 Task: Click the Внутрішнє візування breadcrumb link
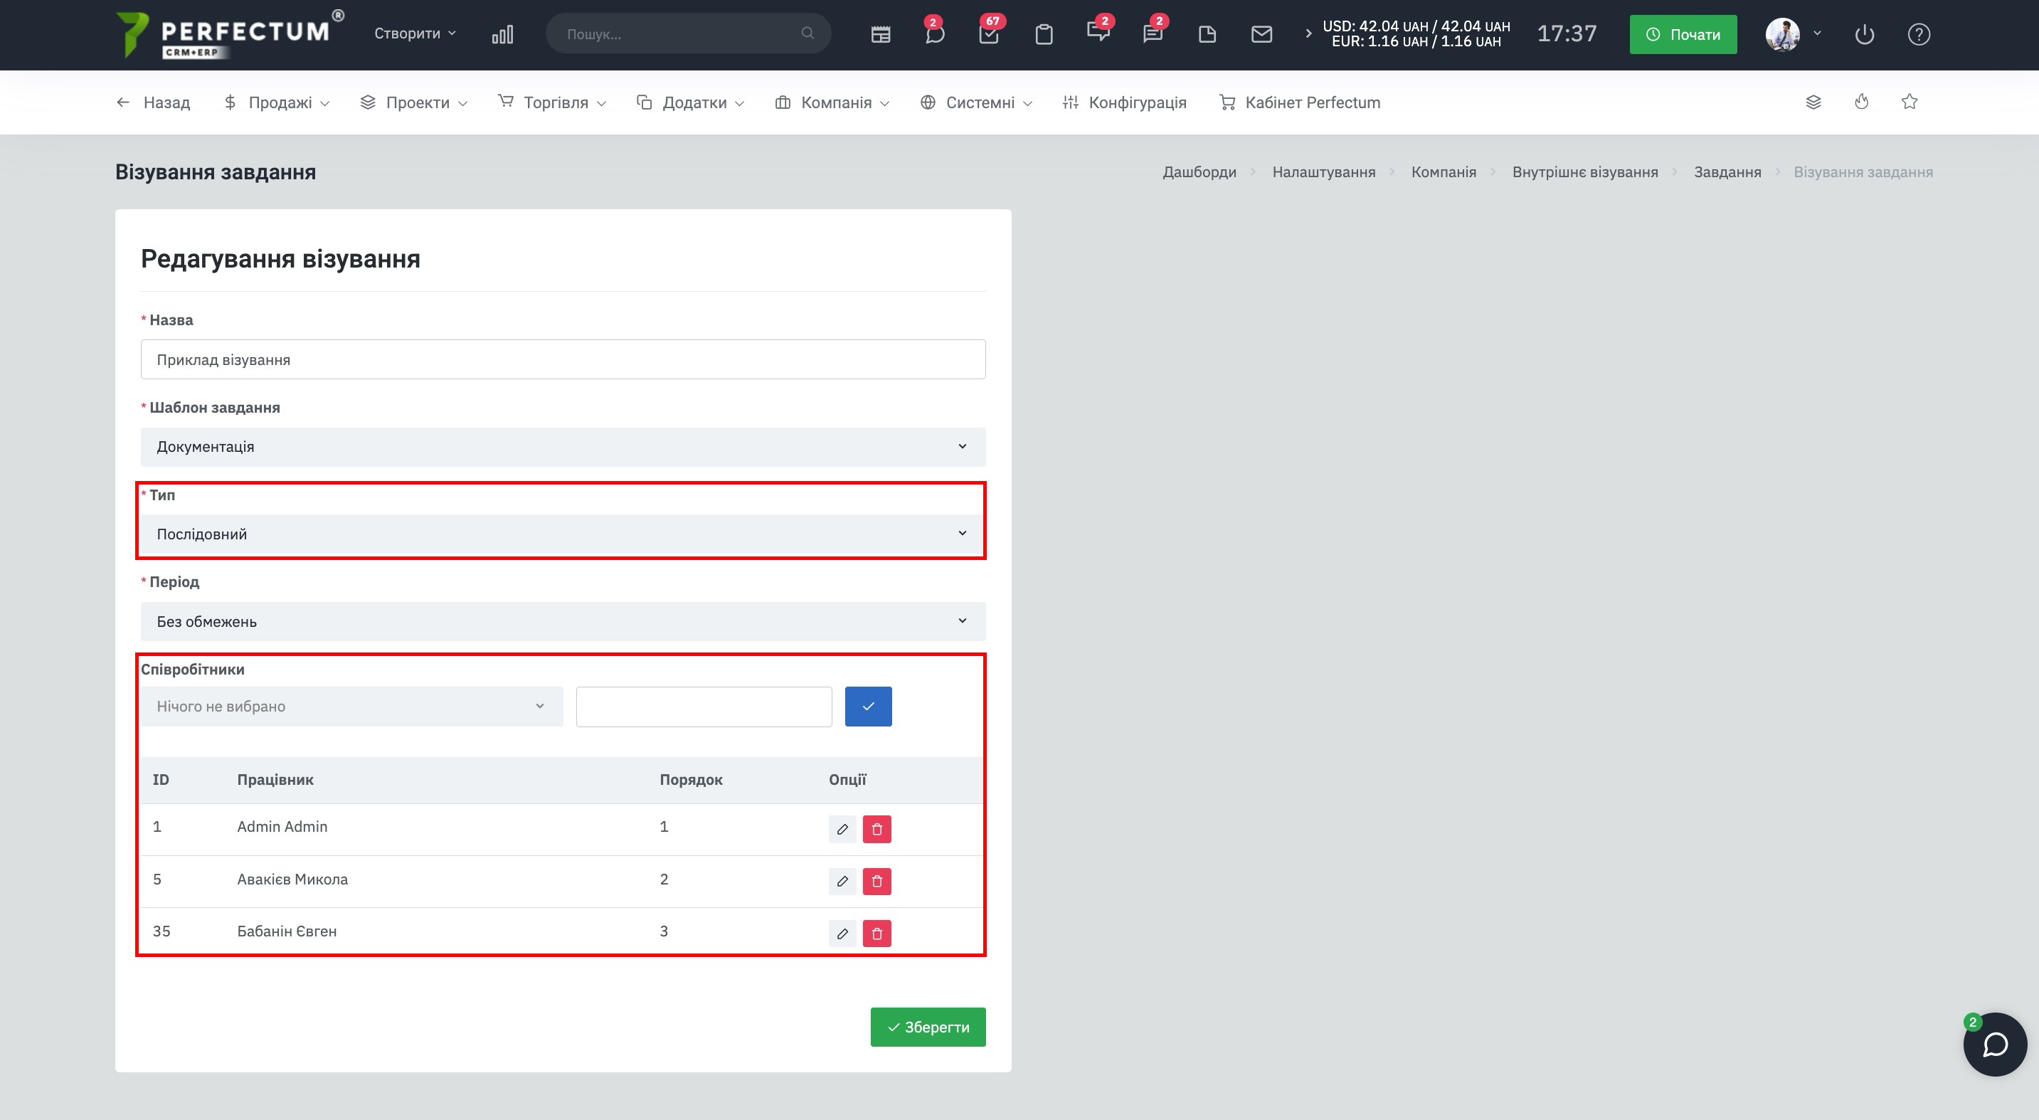pos(1584,171)
